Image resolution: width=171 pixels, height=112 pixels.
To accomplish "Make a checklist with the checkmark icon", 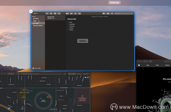I will [x=75, y=14].
